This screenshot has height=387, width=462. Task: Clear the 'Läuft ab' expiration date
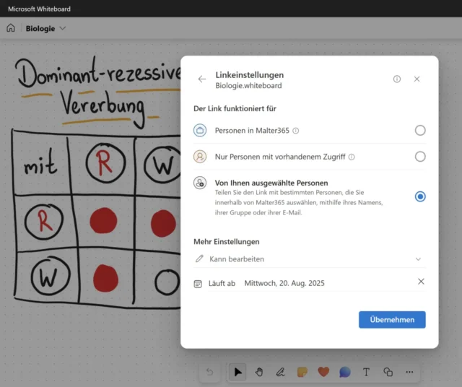coord(421,282)
